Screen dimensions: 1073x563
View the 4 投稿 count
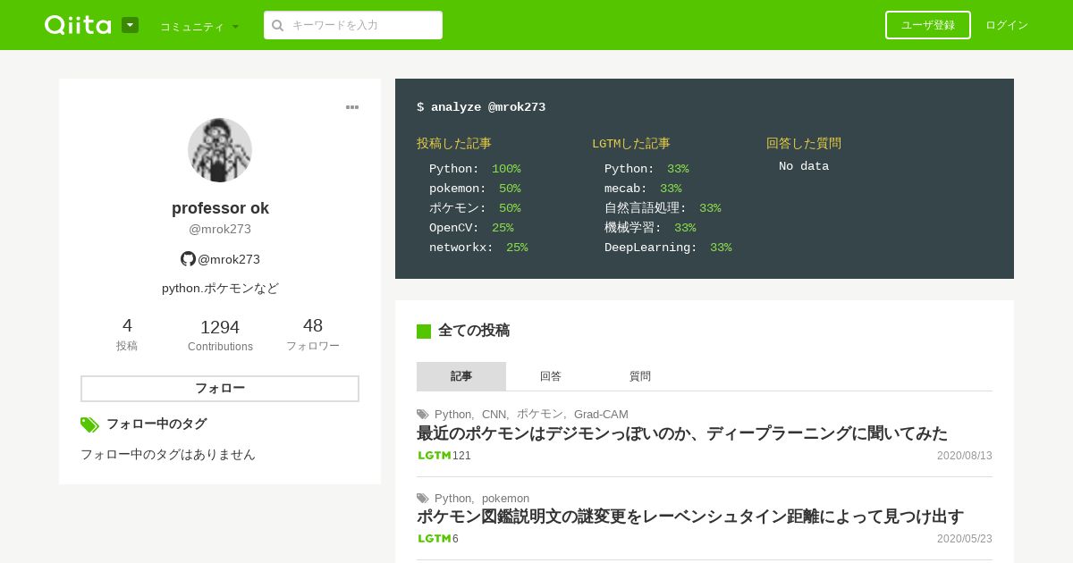tap(127, 334)
